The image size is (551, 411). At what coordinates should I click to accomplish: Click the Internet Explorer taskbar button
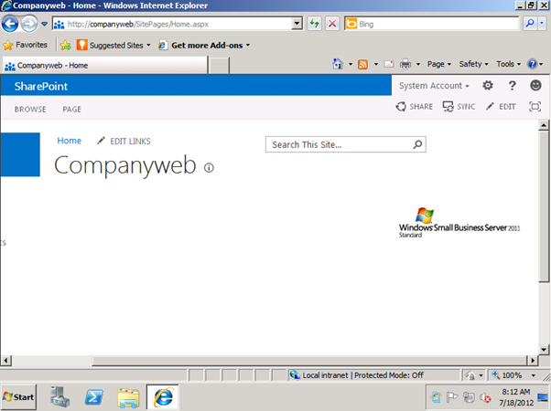(x=163, y=397)
